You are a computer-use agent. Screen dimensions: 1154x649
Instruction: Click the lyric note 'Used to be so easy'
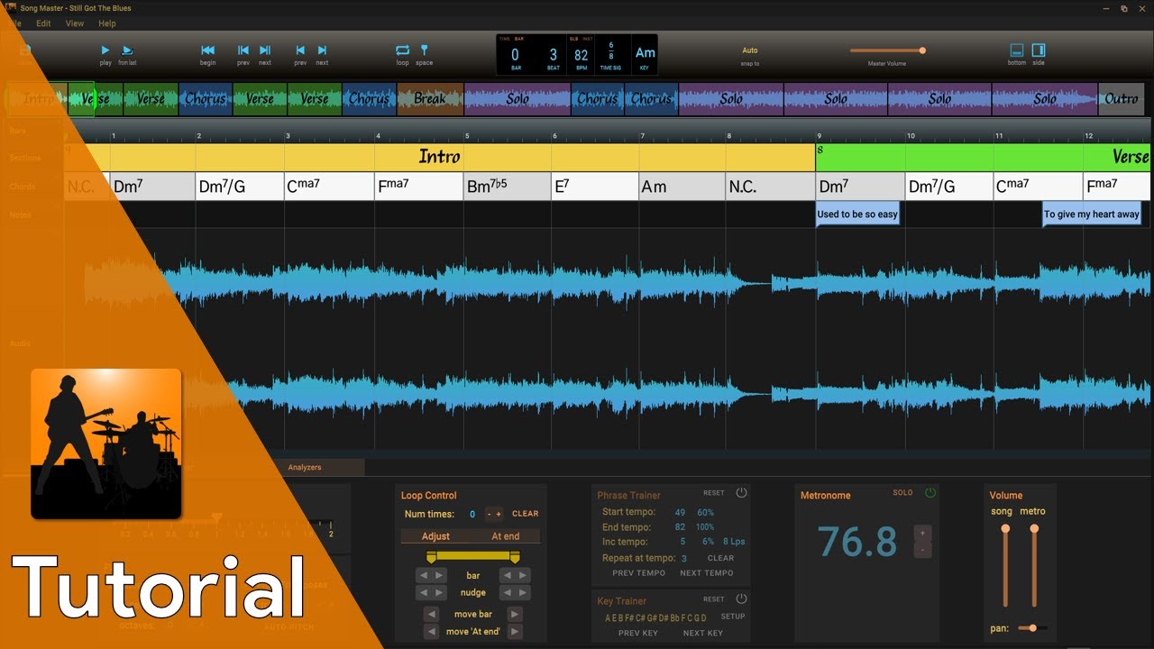coord(857,215)
